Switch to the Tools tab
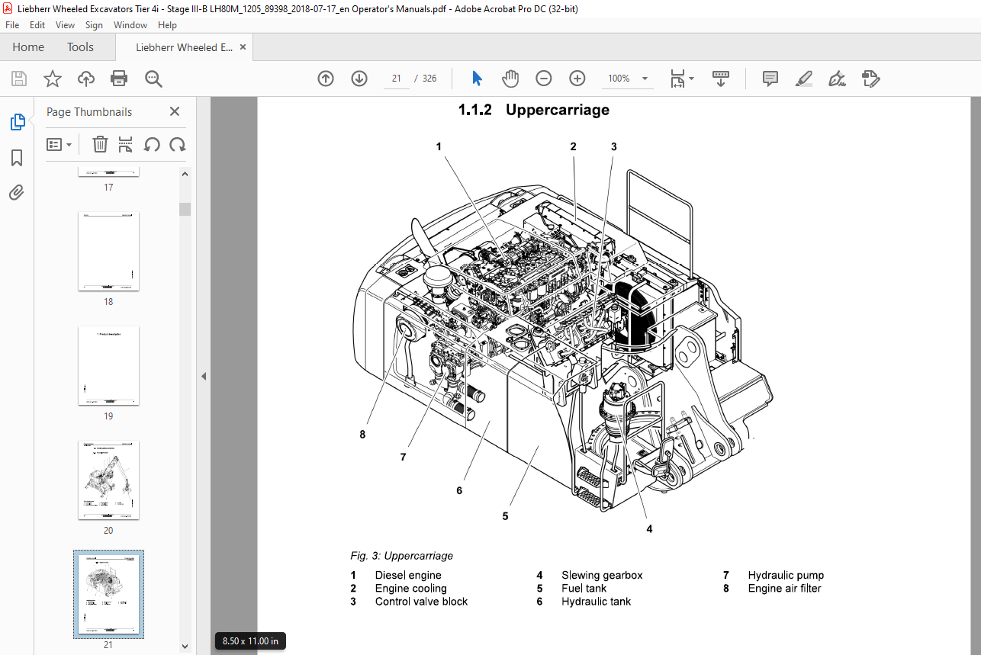981x655 pixels. (x=80, y=47)
